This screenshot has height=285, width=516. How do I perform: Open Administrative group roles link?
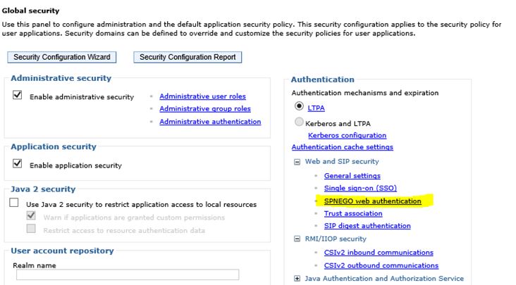pyautogui.click(x=205, y=108)
